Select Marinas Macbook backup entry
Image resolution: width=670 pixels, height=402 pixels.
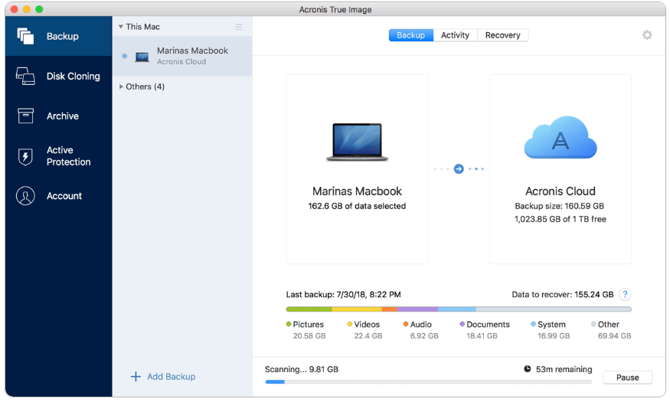(x=182, y=56)
